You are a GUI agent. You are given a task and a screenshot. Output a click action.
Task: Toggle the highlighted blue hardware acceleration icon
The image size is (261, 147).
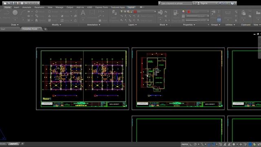point(250,144)
